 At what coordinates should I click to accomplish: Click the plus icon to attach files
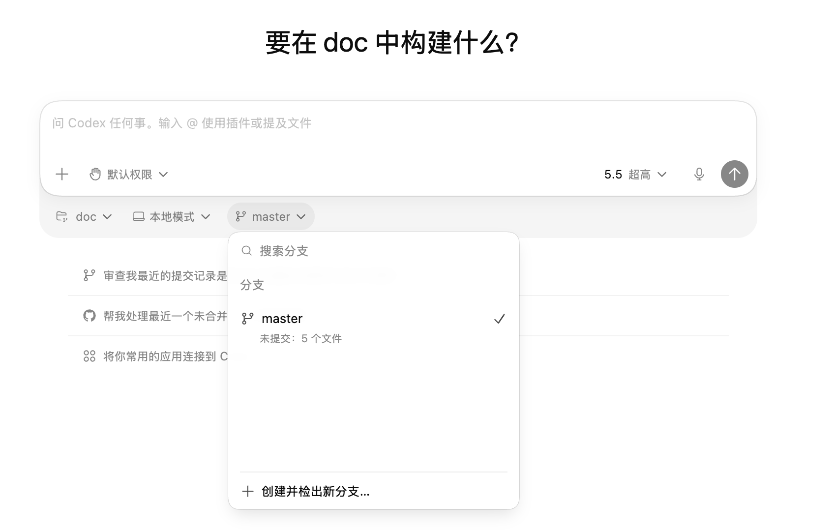pos(62,174)
